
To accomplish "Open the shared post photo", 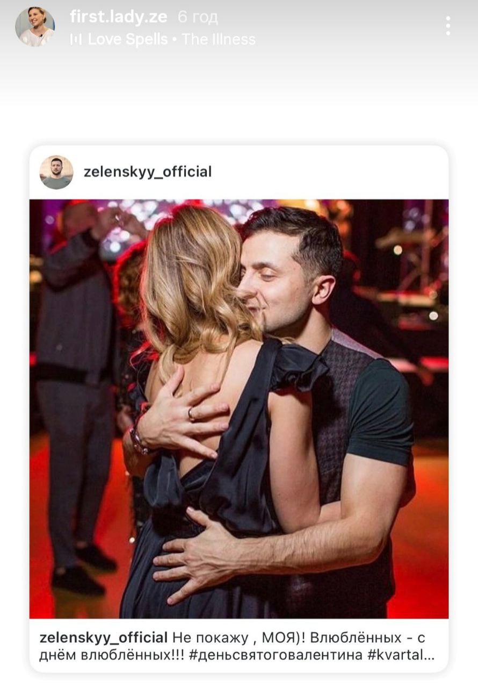I will (239, 408).
